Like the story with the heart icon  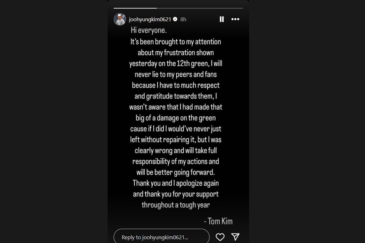(220, 237)
